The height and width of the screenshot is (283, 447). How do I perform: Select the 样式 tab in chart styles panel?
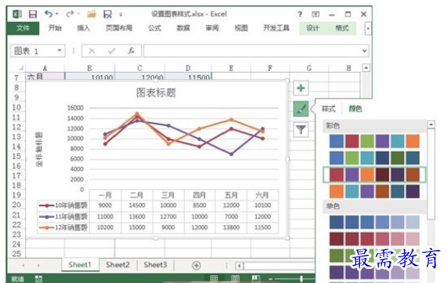coord(329,109)
